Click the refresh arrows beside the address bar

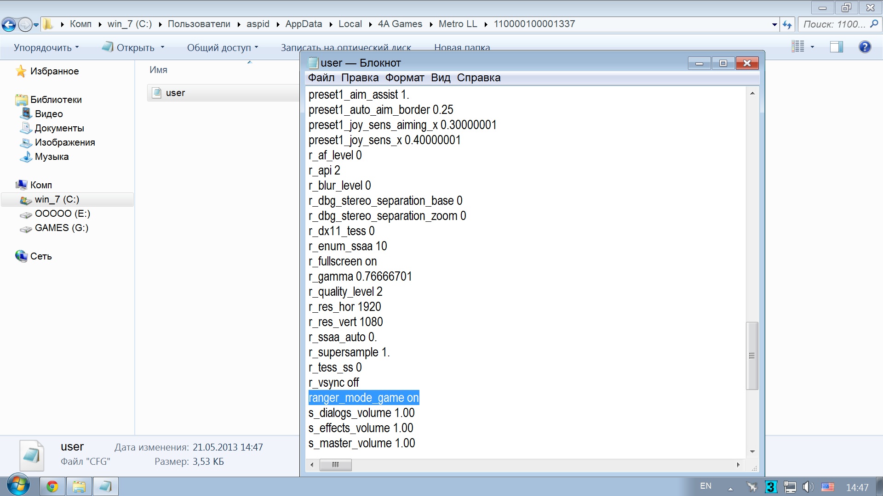(x=787, y=25)
